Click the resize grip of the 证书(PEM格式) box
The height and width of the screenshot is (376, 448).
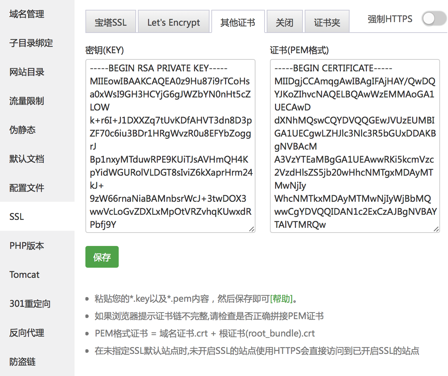436,229
